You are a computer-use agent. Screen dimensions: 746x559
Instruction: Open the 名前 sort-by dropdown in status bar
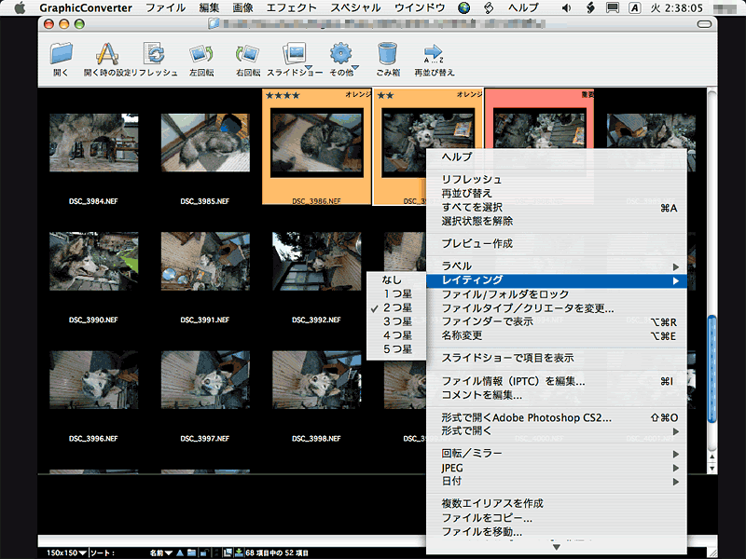(x=159, y=552)
